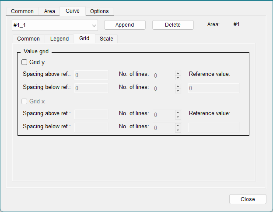Enable the Grid y checkbox

[x=24, y=62]
